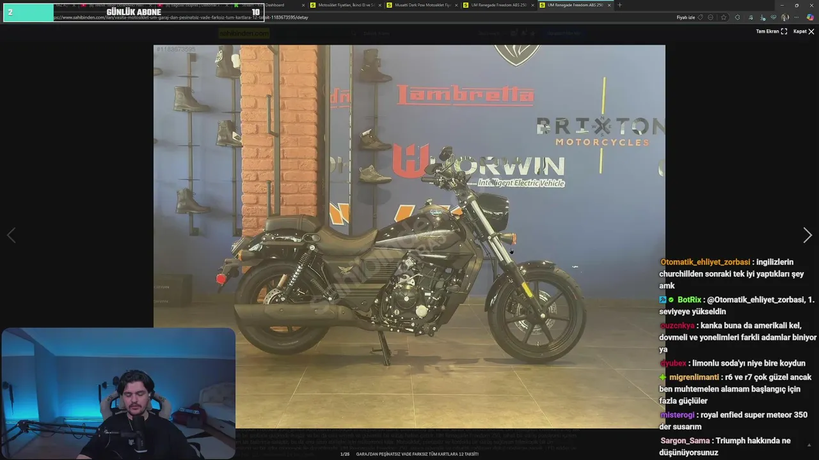Close the gallery with Kapat
Image resolution: width=819 pixels, height=460 pixels.
[804, 31]
